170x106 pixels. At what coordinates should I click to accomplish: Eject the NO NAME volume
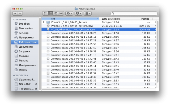click(36, 84)
